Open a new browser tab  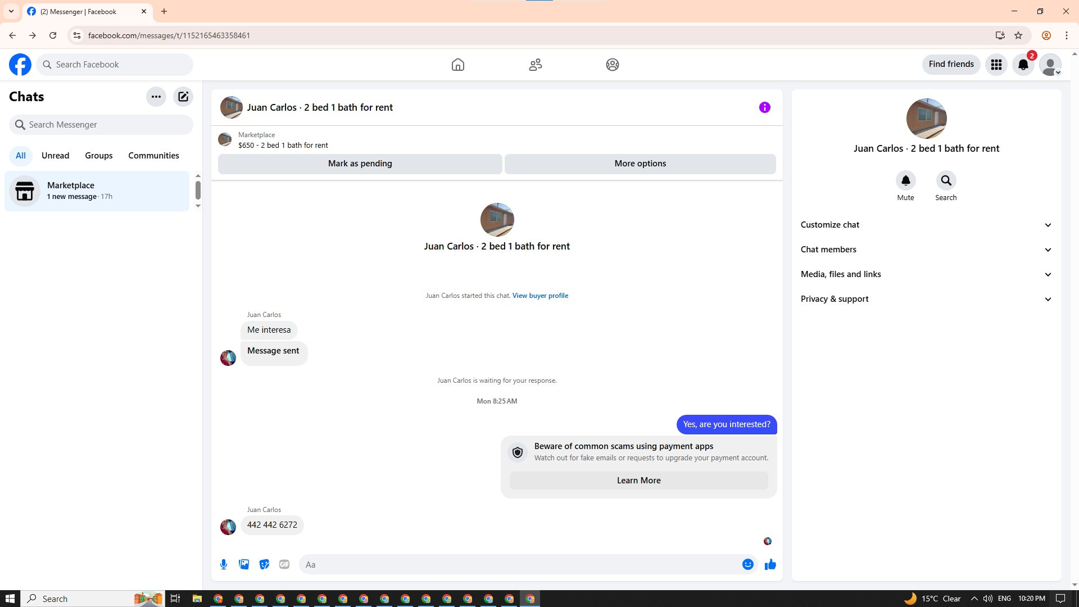[x=164, y=11]
